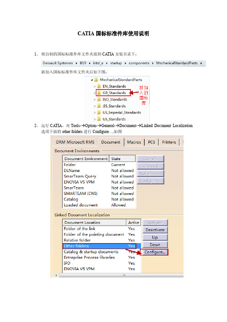Click the greyed Current button
The height and width of the screenshot is (322, 227).
click(151, 159)
